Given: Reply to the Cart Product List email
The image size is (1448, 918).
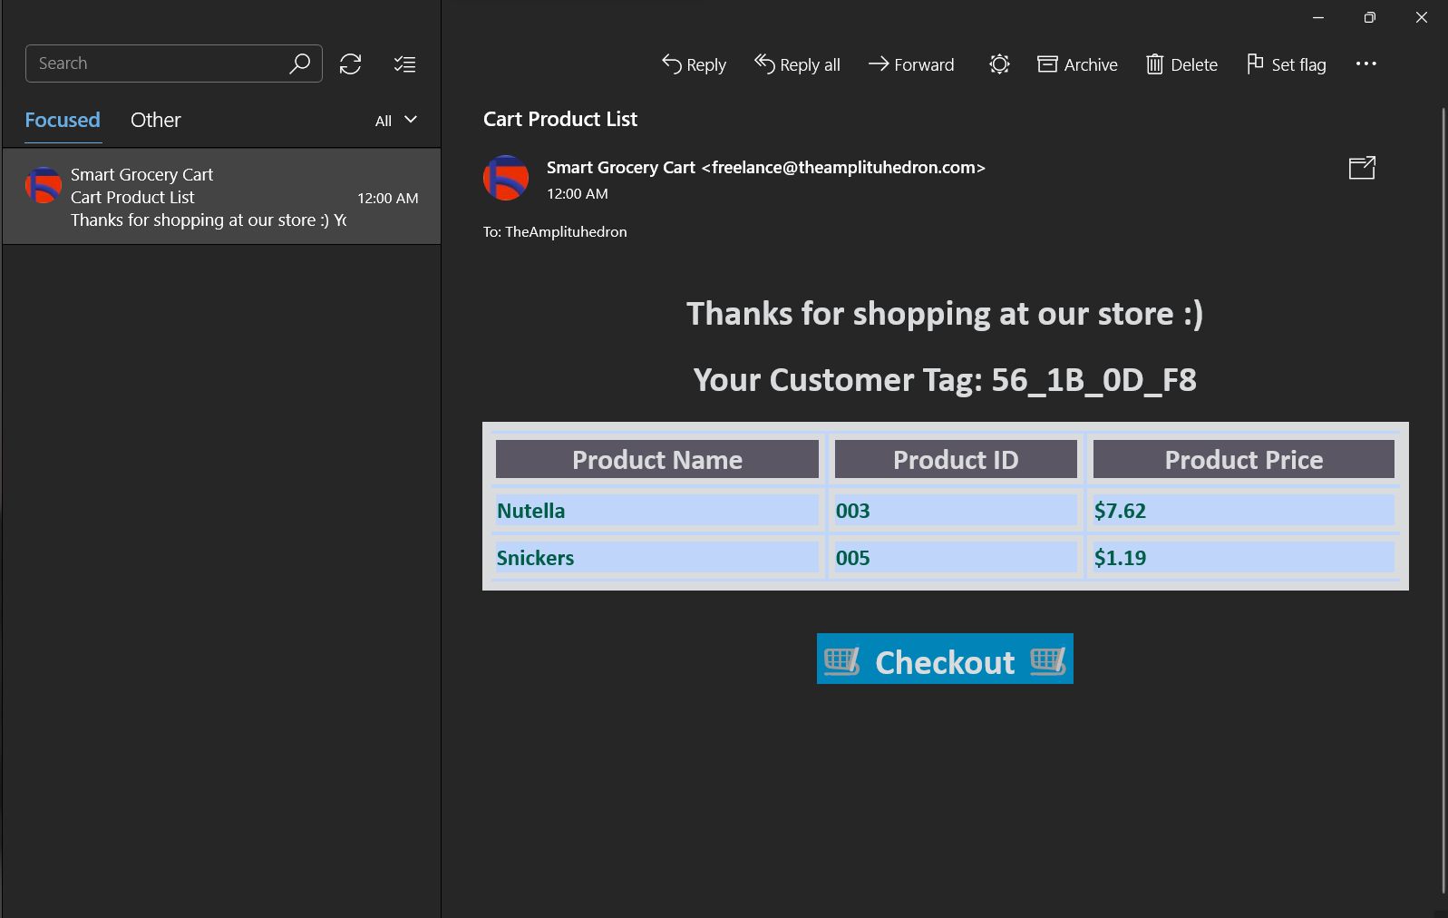Looking at the screenshot, I should [x=694, y=64].
